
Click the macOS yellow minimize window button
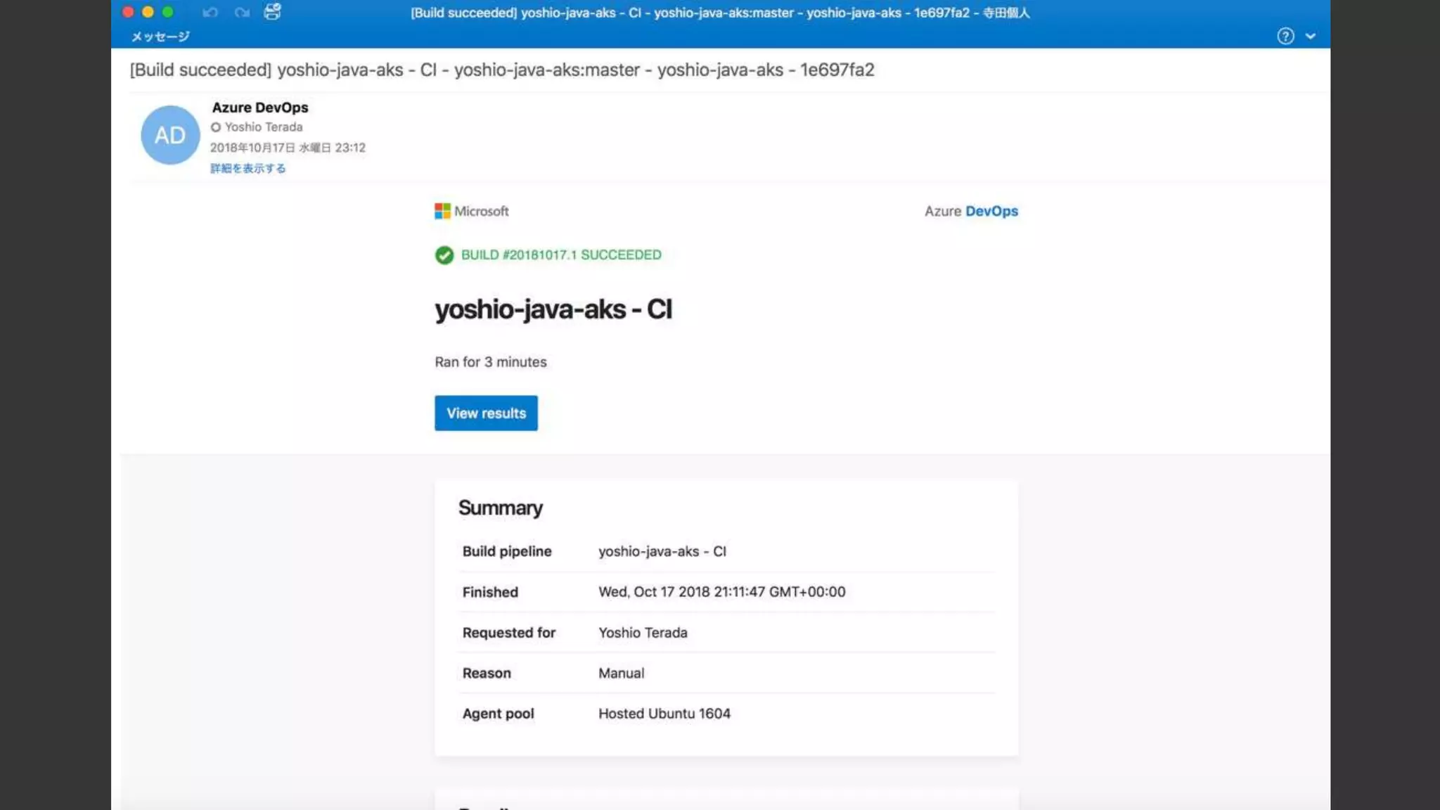[x=148, y=12]
